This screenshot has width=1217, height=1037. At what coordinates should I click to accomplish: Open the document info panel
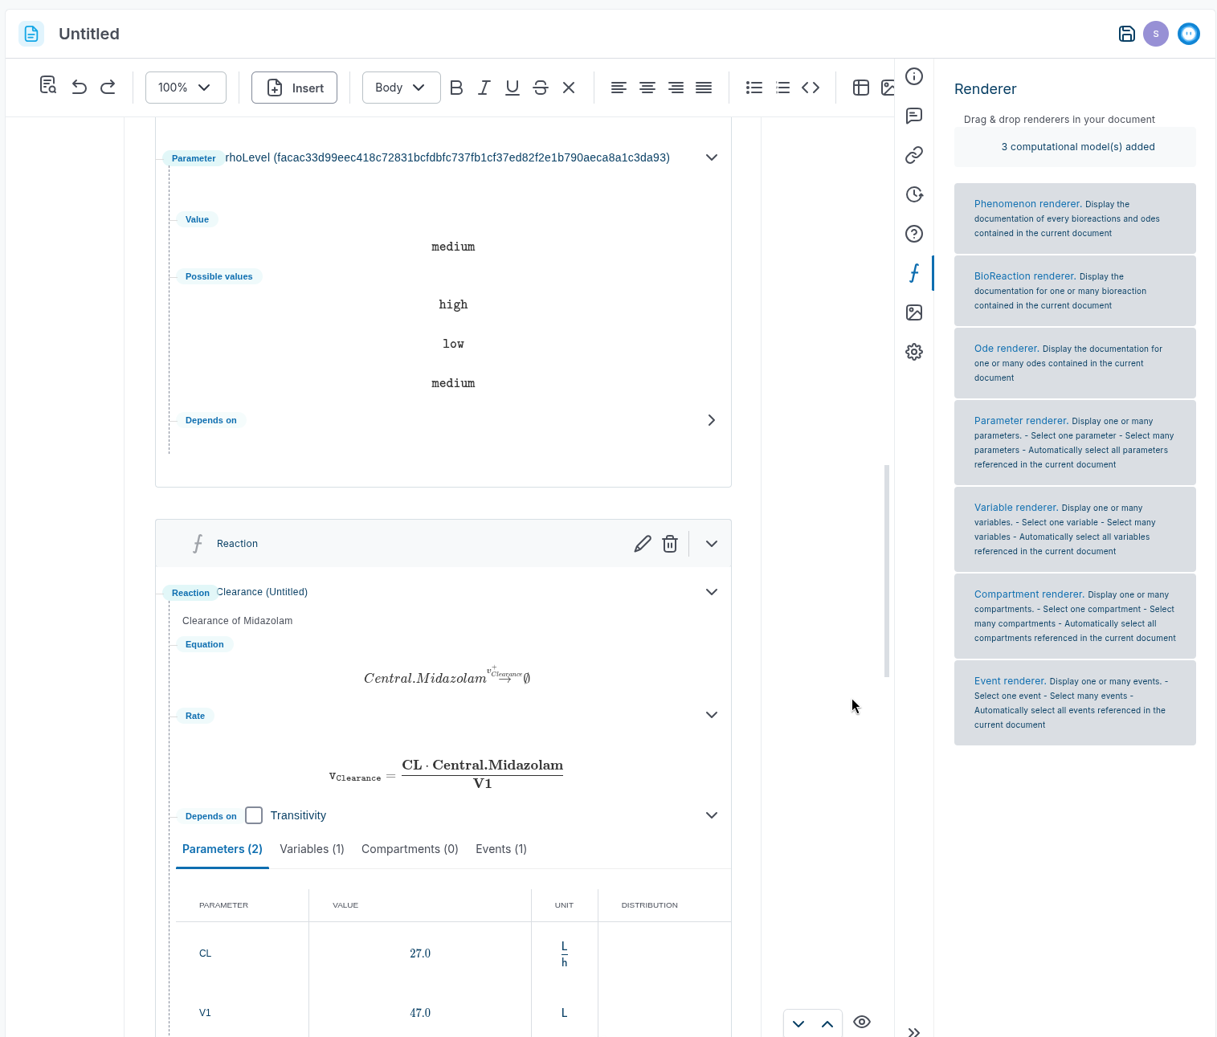point(914,76)
